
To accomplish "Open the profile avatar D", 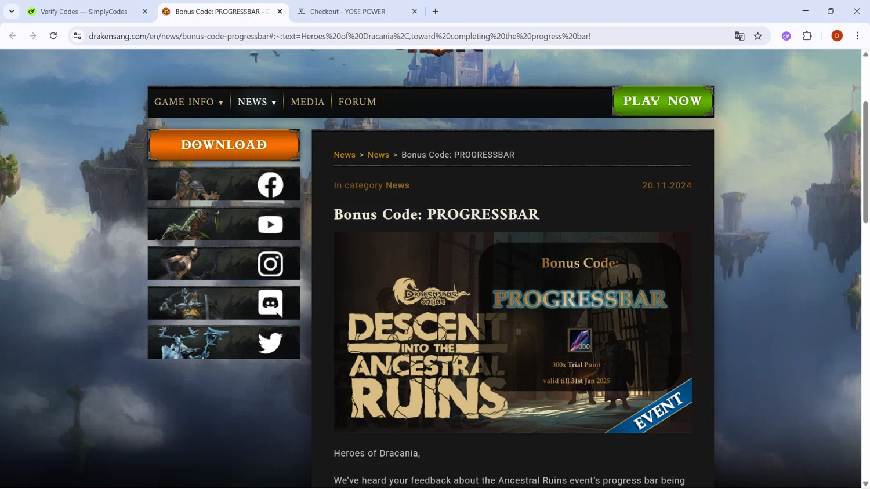I will coord(837,36).
